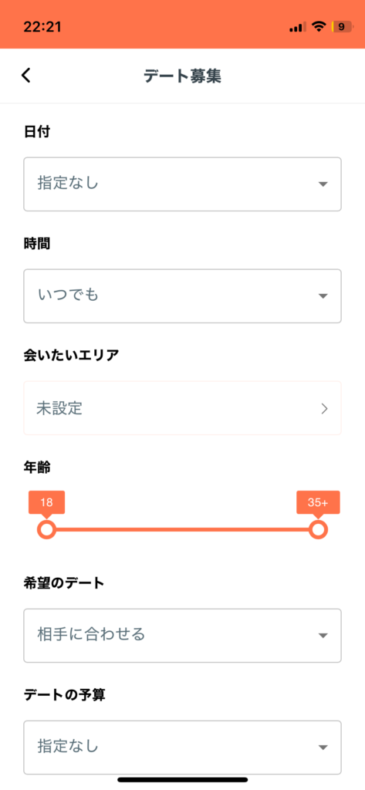The width and height of the screenshot is (365, 790).
Task: Click the 時間 dropdown triangle icon
Action: 323,296
